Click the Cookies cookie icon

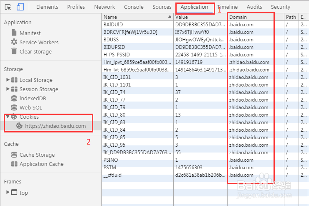(x=14, y=117)
